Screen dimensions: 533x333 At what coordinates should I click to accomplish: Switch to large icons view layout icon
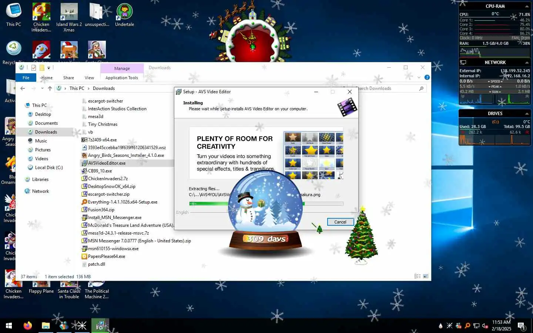click(426, 276)
